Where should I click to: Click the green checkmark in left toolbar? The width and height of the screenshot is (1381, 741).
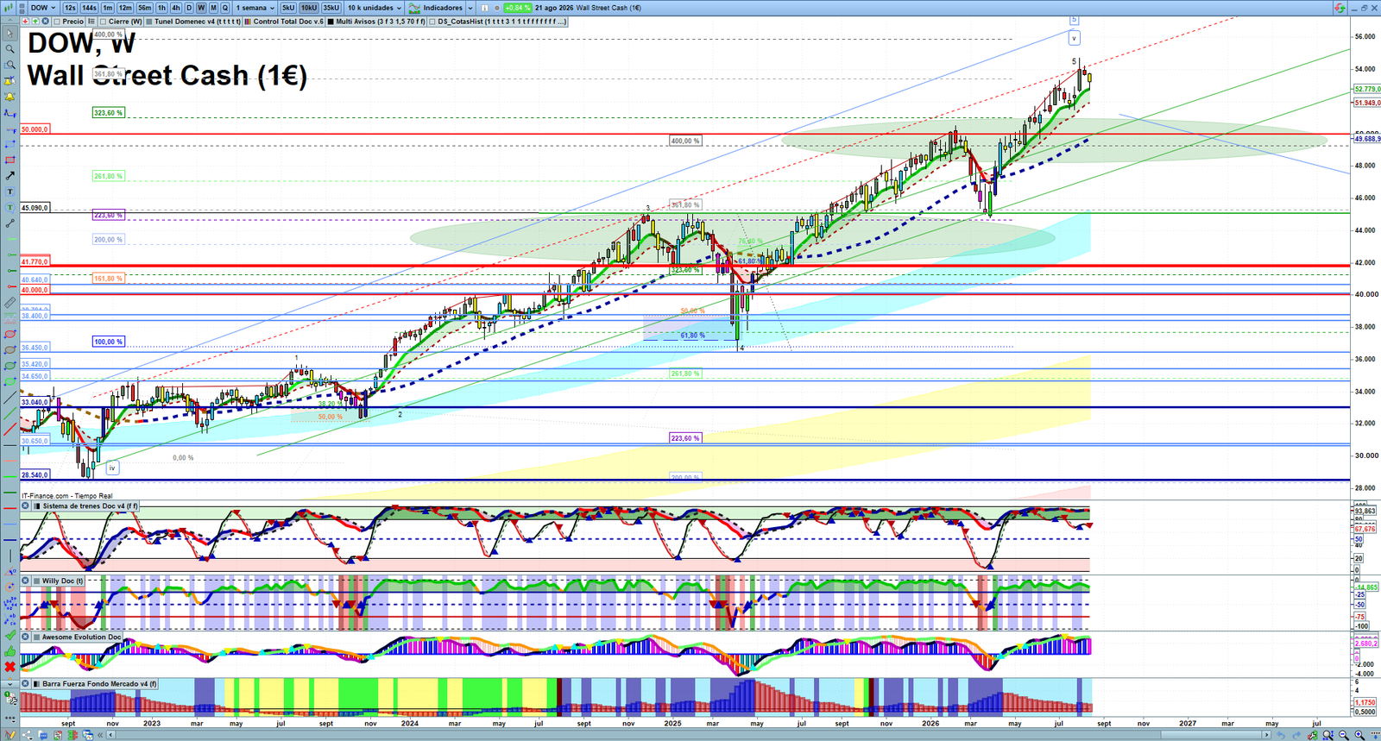10,635
